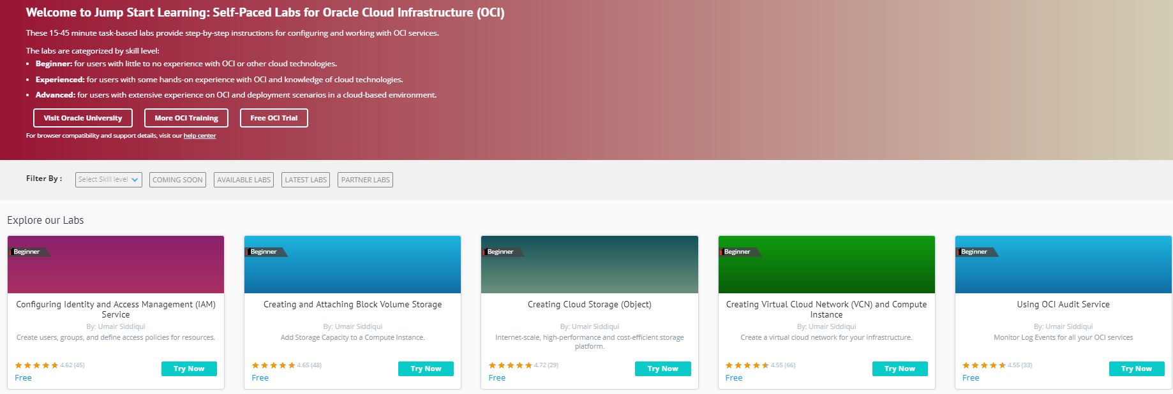Click Try Now for Block Volume Storage lab
This screenshot has width=1173, height=394.
pyautogui.click(x=426, y=368)
